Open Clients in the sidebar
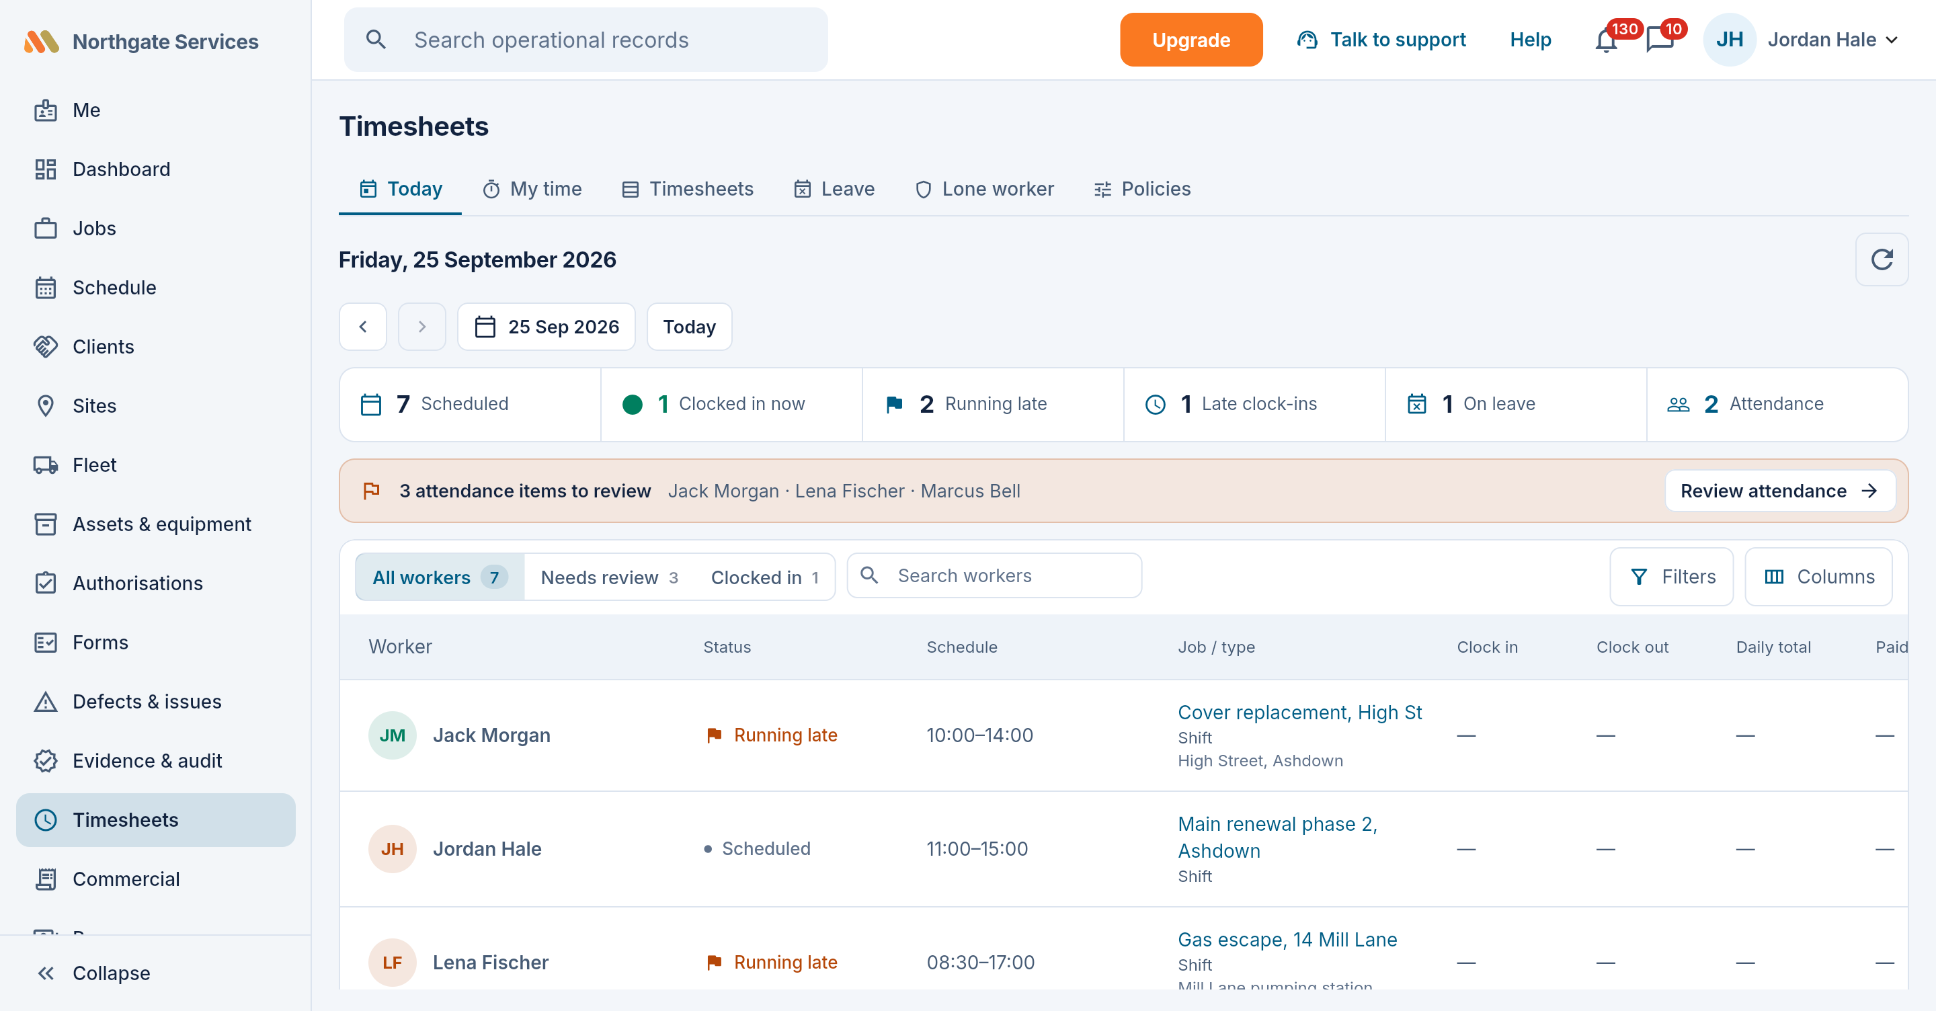The height and width of the screenshot is (1011, 1936). coord(155,346)
